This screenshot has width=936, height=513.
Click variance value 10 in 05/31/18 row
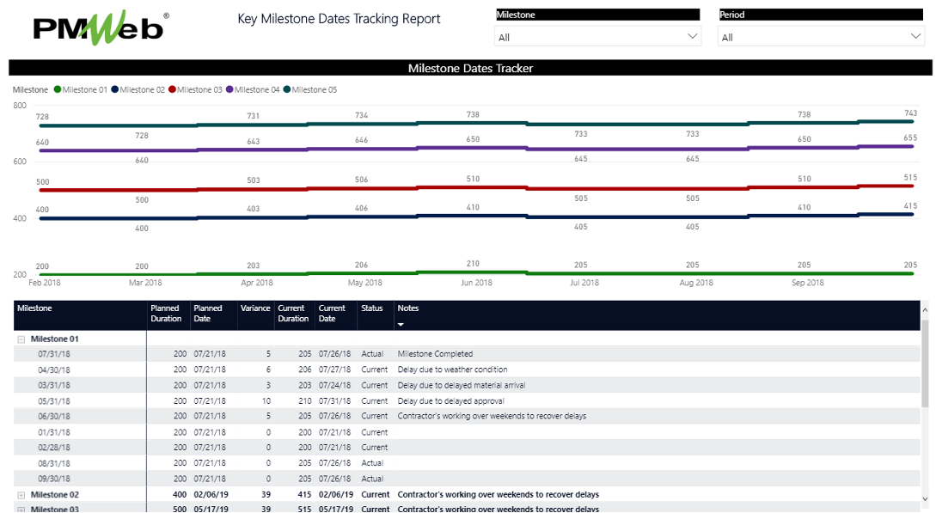266,401
